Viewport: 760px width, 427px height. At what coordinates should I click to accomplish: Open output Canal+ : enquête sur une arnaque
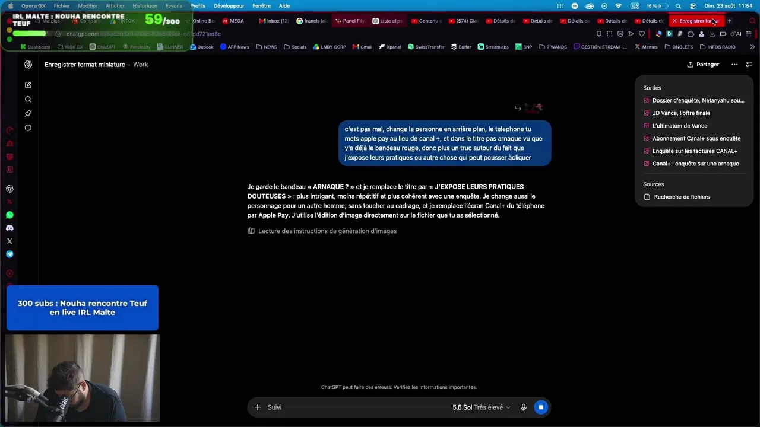coord(694,164)
